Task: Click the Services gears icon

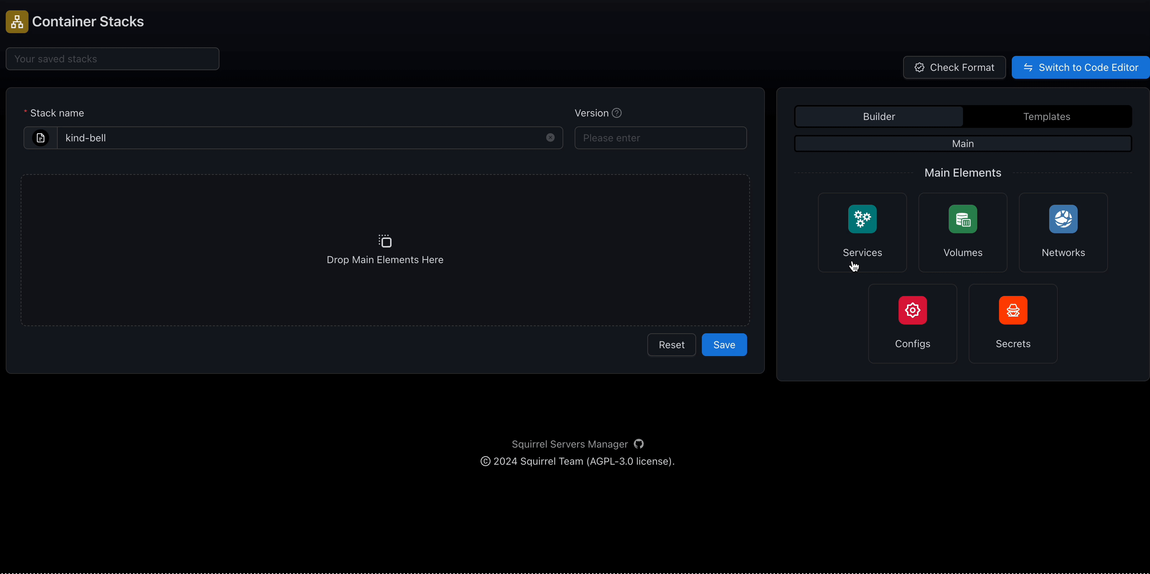Action: click(x=862, y=219)
